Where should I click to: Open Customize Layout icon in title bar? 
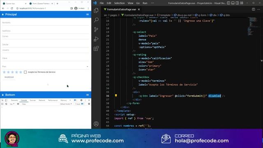[242, 3]
